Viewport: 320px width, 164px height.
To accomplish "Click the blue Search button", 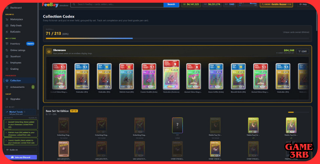I will (171, 4).
